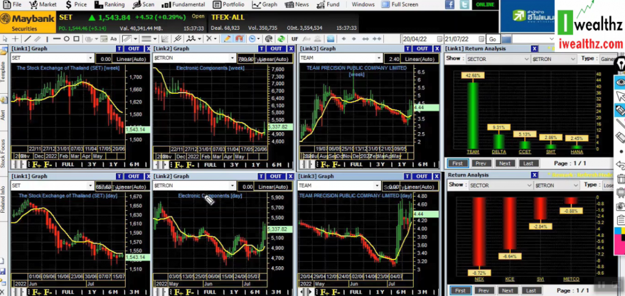Open symbol dropdown of SET week chart
Viewport: 625px width, 296px height.
[90, 58]
